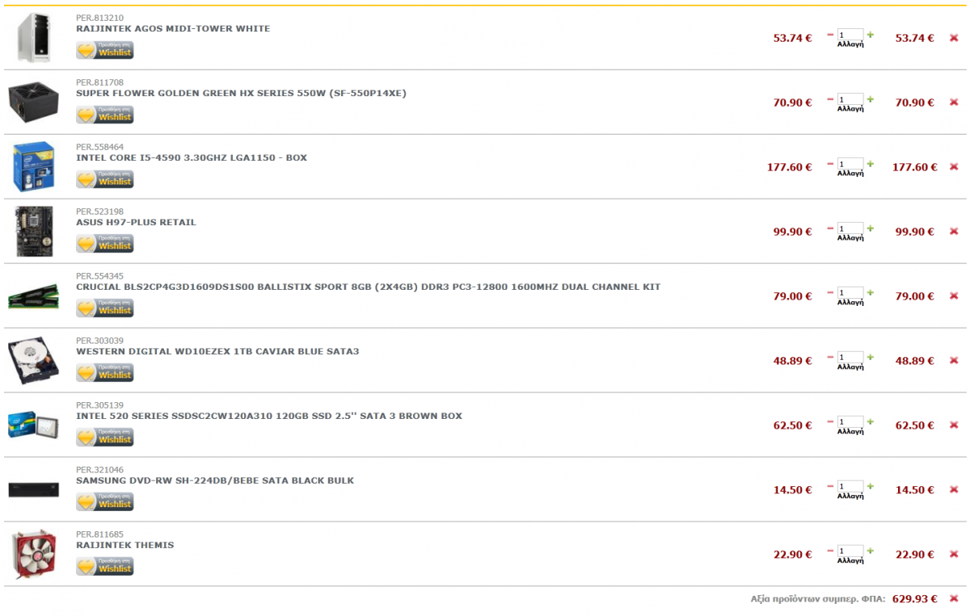This screenshot has width=970, height=616.
Task: Add WD Caviar Blue to Wishlist
Action: (x=105, y=373)
